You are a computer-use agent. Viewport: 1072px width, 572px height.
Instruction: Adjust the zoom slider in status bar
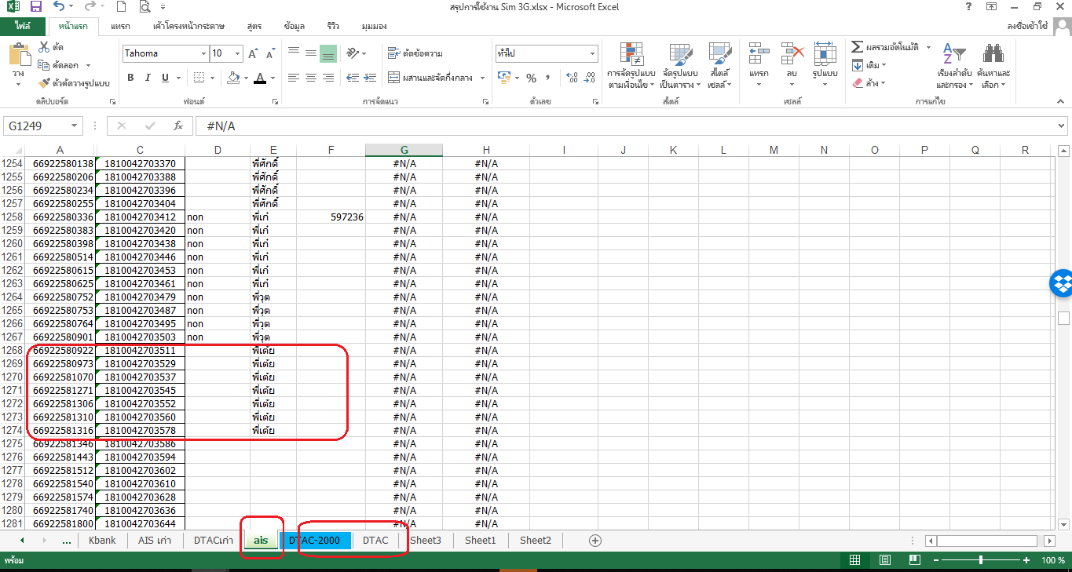pos(981,560)
